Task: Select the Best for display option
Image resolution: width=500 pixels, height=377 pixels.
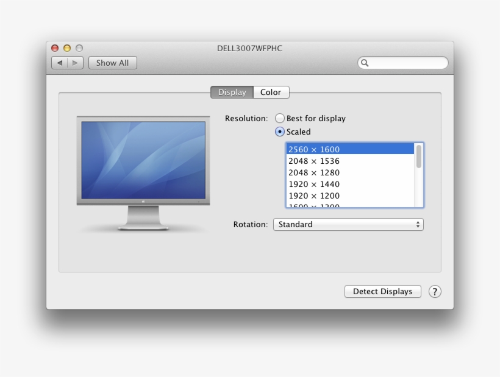Action: pos(280,118)
